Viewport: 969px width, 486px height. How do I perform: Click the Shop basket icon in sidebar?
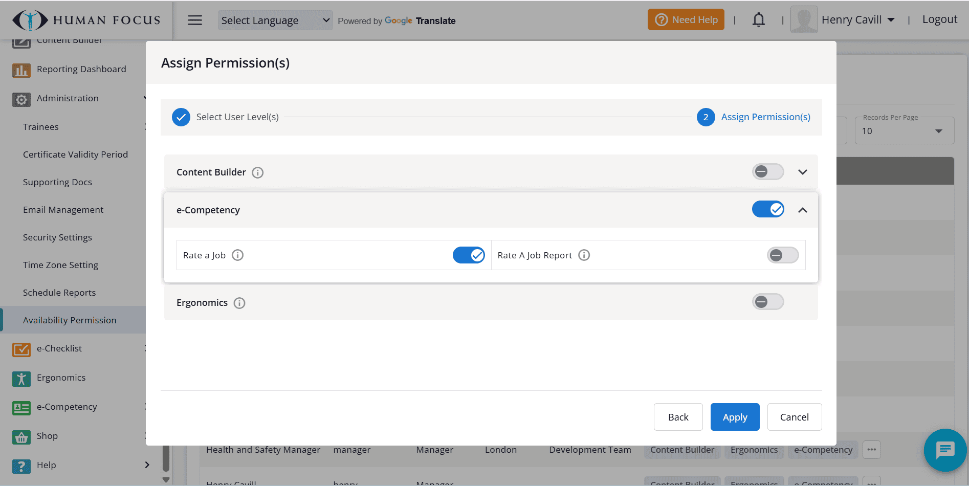pos(21,437)
